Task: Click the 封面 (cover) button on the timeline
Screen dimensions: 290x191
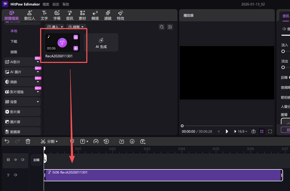Action: click(36, 160)
